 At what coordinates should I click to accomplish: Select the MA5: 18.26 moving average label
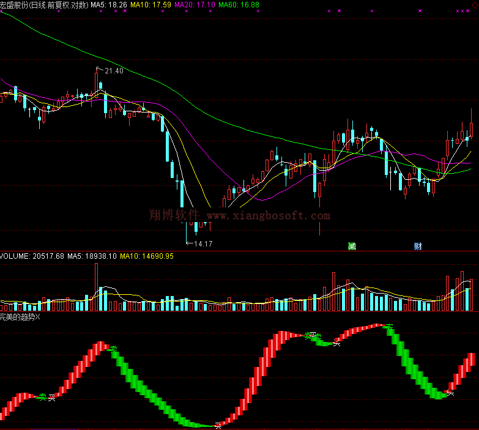(109, 4)
